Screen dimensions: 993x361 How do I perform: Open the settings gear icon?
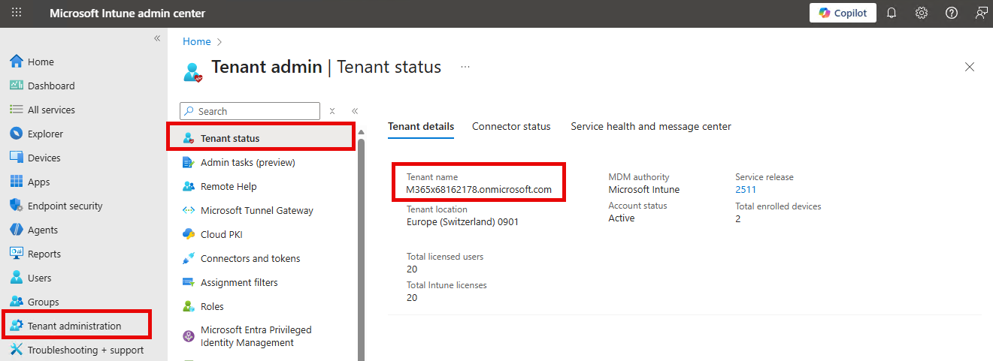922,13
